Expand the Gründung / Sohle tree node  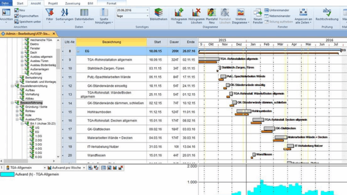(17, 107)
